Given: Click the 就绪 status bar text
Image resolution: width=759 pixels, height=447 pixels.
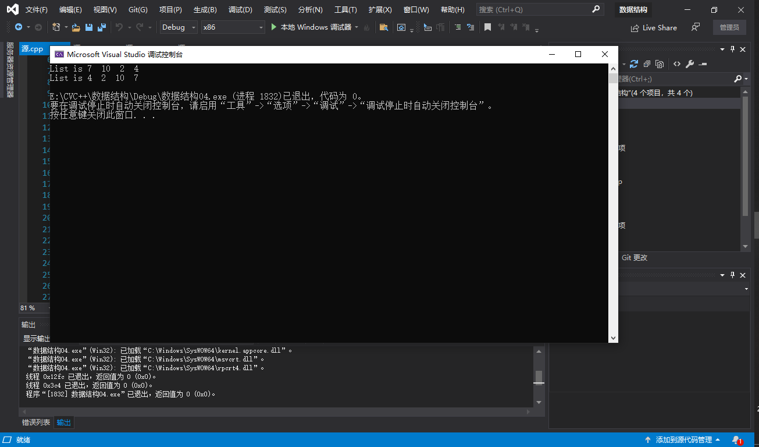Looking at the screenshot, I should tap(23, 439).
